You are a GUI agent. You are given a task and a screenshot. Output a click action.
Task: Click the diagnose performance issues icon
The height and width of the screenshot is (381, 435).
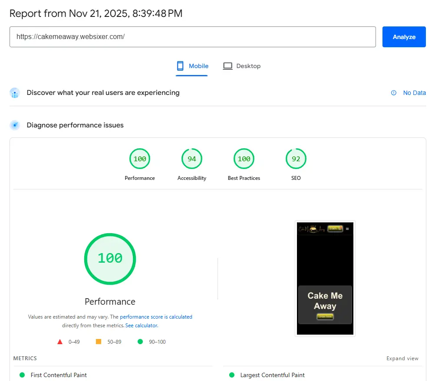(x=15, y=125)
